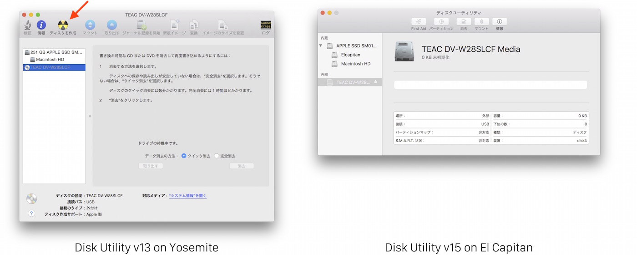Click the empty partition usage bar
This screenshot has width=637, height=255.
tap(490, 85)
